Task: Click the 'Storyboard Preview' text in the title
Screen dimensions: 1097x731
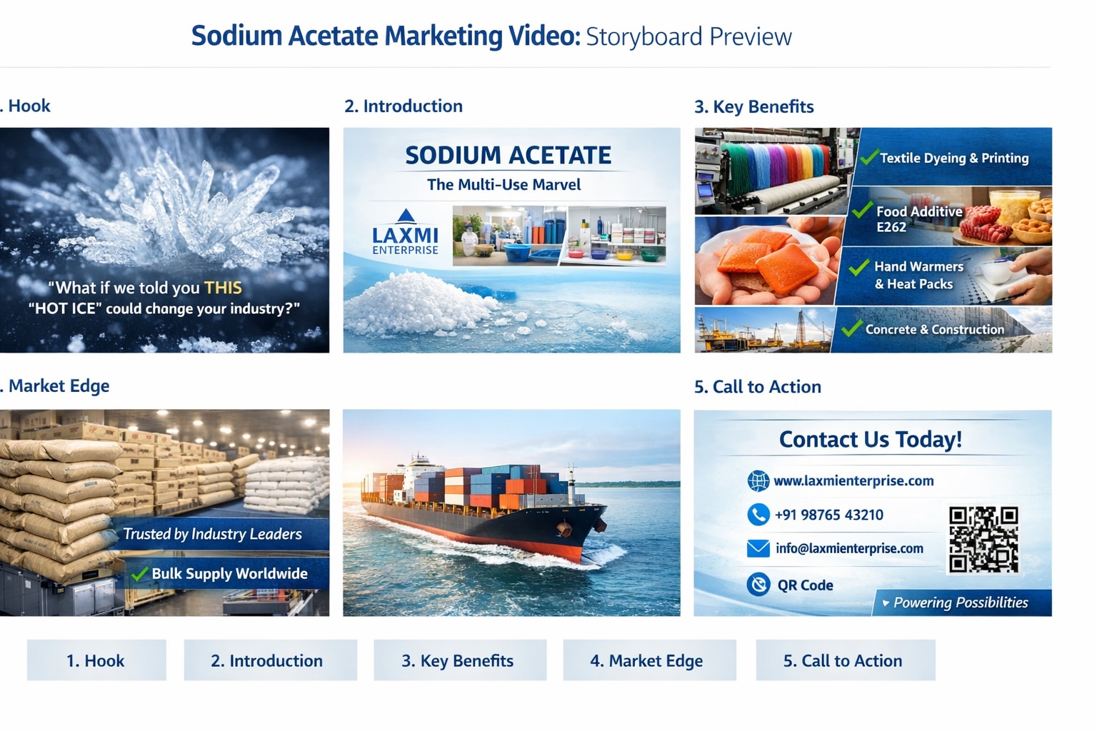Action: tap(688, 36)
